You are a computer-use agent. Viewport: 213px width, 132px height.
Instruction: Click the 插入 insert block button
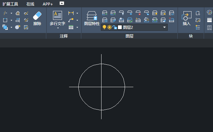[187, 19]
